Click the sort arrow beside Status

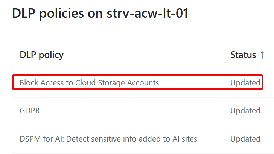262,55
